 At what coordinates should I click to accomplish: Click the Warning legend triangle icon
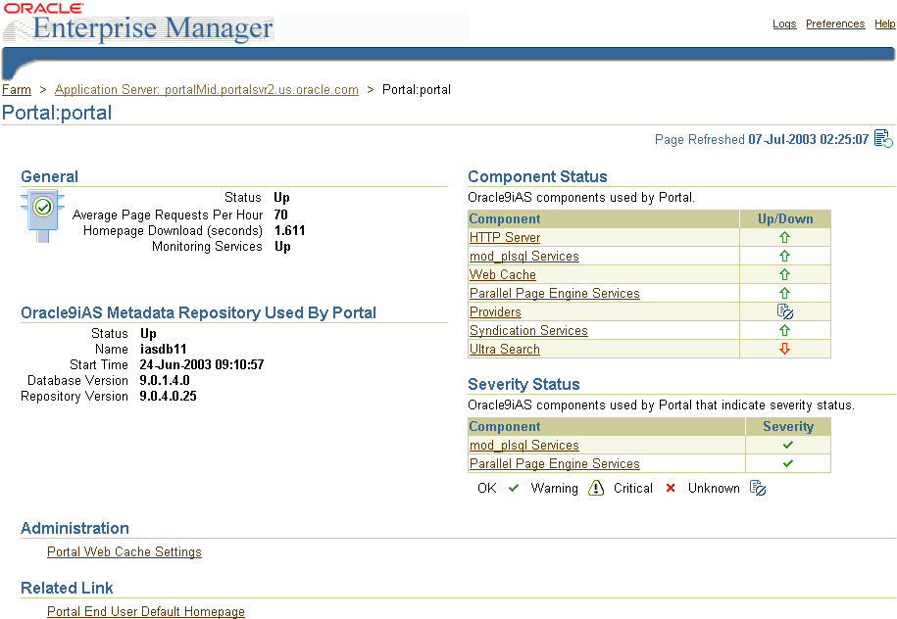(595, 488)
